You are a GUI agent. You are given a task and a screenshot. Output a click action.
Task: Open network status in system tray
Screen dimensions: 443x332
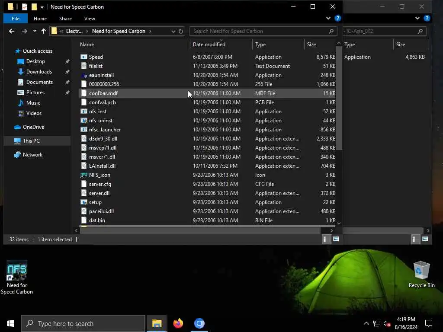tap(377, 323)
